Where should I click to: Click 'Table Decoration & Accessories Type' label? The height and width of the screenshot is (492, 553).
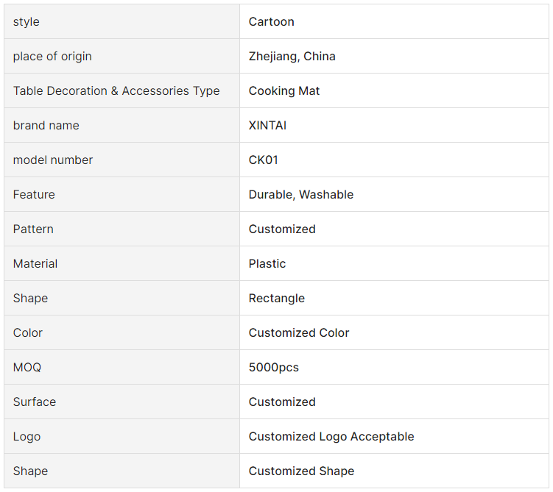click(116, 91)
